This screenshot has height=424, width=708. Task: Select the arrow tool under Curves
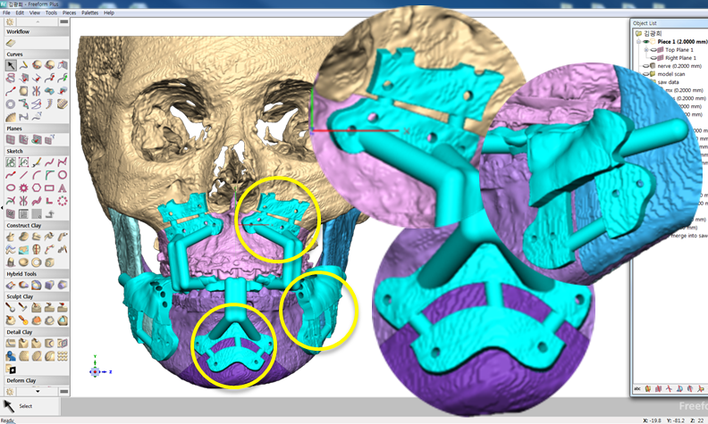(11, 65)
